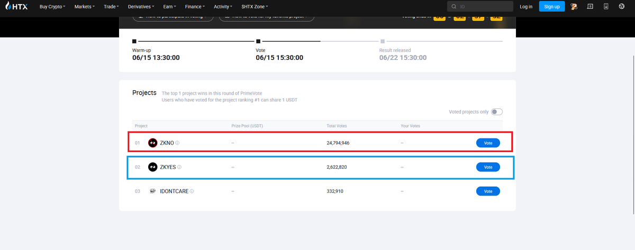The width and height of the screenshot is (635, 250).
Task: Vote for the ZKYES project
Action: pos(488,167)
